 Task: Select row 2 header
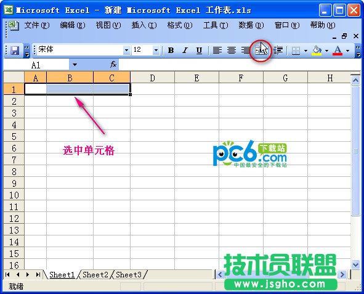click(x=14, y=101)
